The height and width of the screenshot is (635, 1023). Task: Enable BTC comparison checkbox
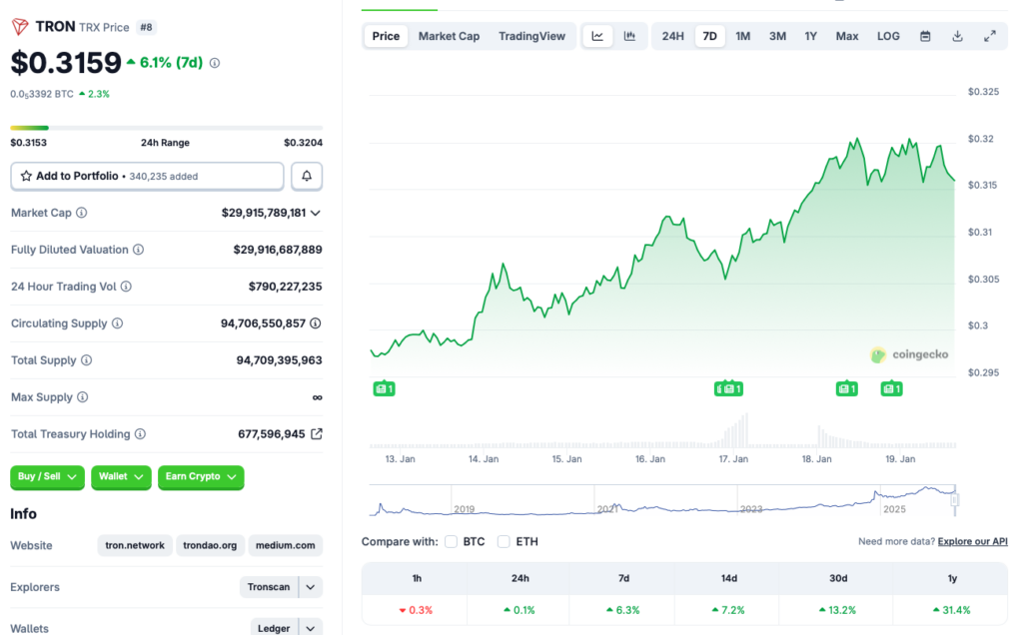451,541
